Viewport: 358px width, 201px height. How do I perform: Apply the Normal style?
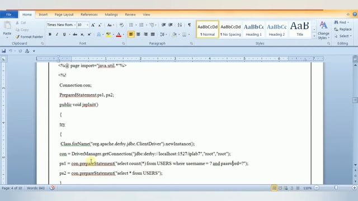point(208,30)
